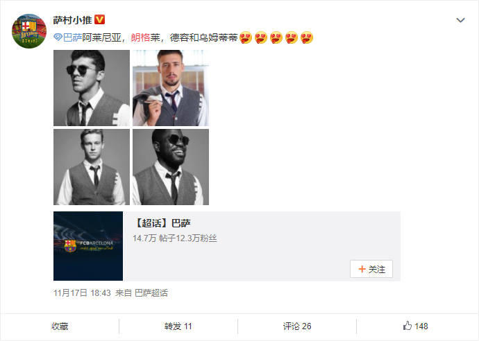Click the red 朗格 keyword link
Viewport: 479px width, 341px height.
coord(140,37)
